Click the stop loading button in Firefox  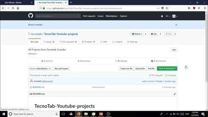tap(13, 8)
